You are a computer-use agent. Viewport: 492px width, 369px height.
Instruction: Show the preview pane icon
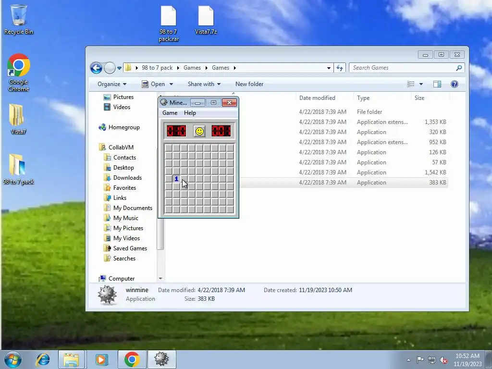coord(437,84)
